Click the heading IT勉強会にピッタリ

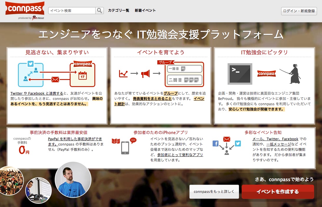264,52
